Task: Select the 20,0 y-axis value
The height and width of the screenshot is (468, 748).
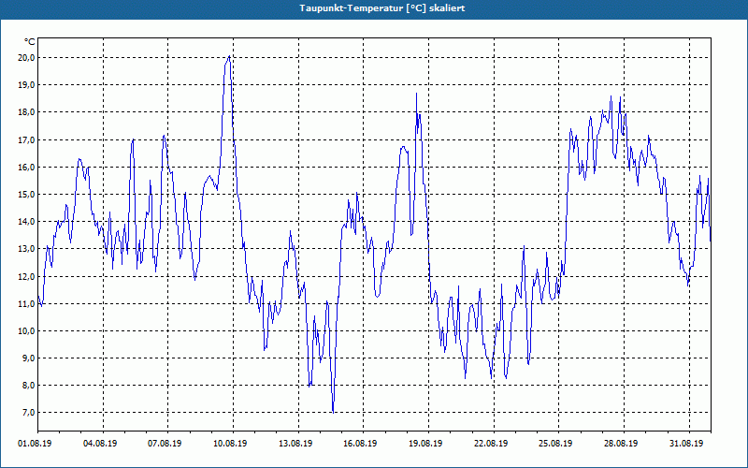Action: pos(27,58)
